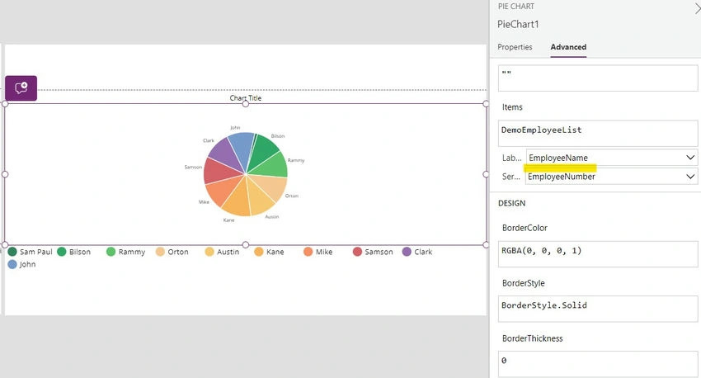Viewport: 701px width, 378px height.
Task: Click the John blue legend dot
Action: [12, 264]
